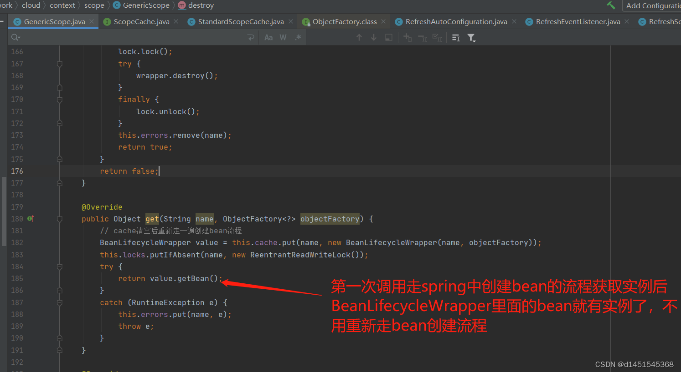Viewport: 681px width, 372px height.
Task: Open the RefreshEventListener.java tab
Action: 578,22
